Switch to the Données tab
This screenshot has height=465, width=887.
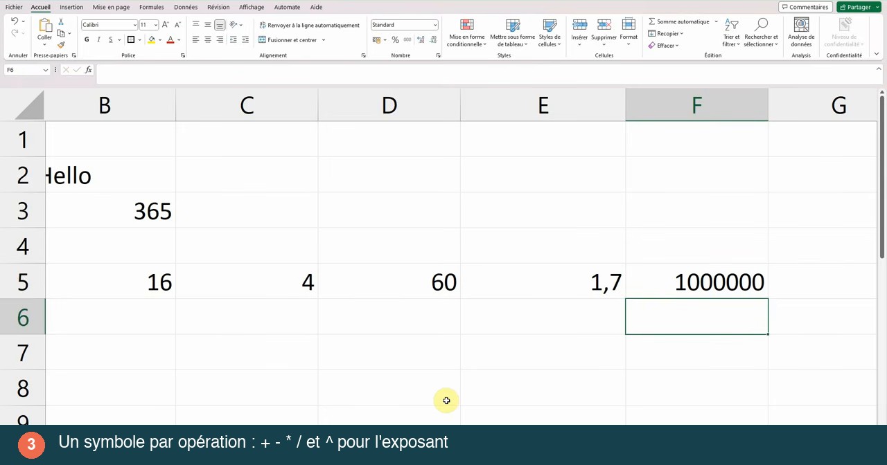coord(186,7)
